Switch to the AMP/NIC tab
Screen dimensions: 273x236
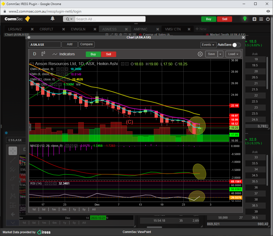(141, 29)
